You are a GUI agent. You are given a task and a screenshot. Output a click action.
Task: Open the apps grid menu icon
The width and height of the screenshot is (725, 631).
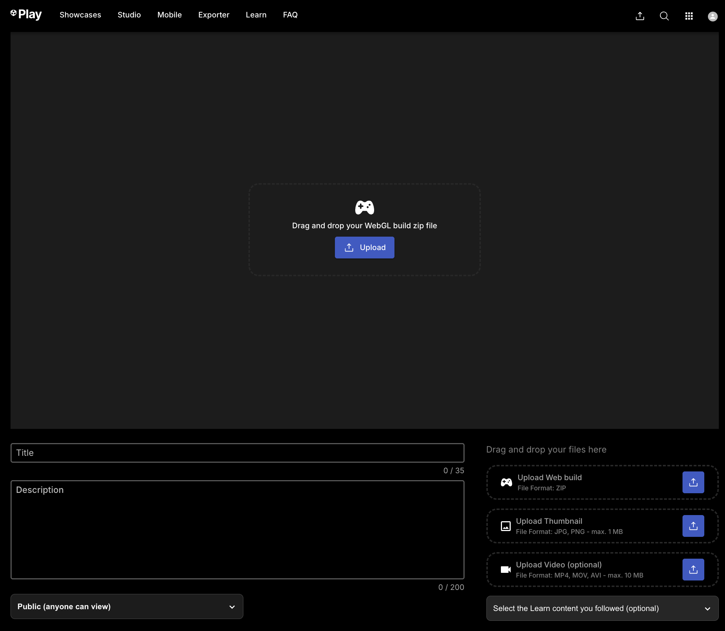pyautogui.click(x=689, y=16)
